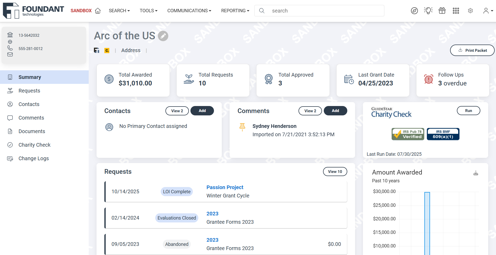Click the Print Packet button
This screenshot has height=255, width=496.
coord(472,50)
